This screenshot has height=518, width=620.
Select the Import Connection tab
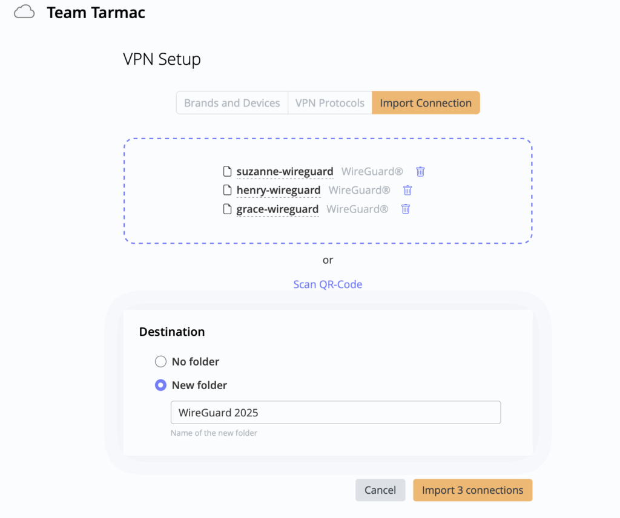(426, 103)
